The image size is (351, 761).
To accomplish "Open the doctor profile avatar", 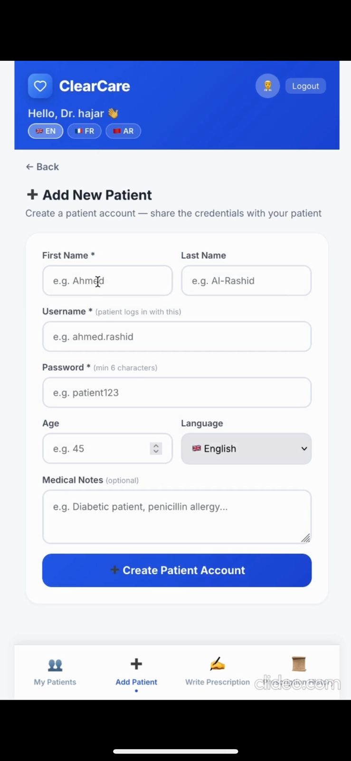I will [x=267, y=86].
